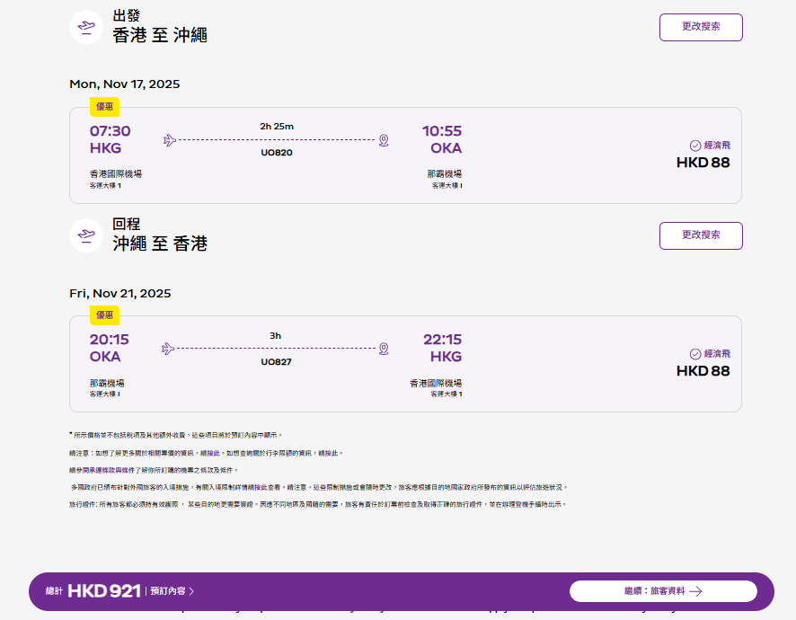
Task: Click the plane icon on flight UO827
Action: tap(167, 349)
